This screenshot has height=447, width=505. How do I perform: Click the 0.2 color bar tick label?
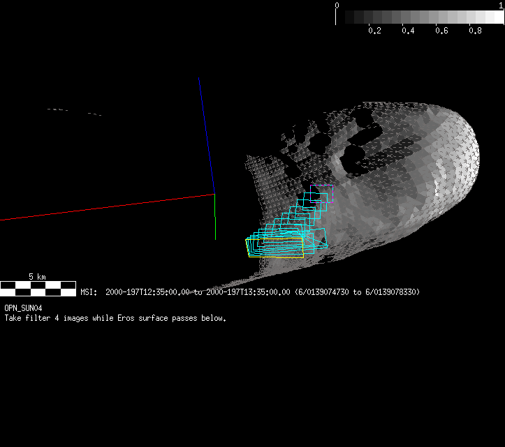point(374,31)
